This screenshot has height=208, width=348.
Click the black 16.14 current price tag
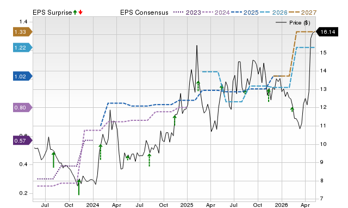(327, 32)
